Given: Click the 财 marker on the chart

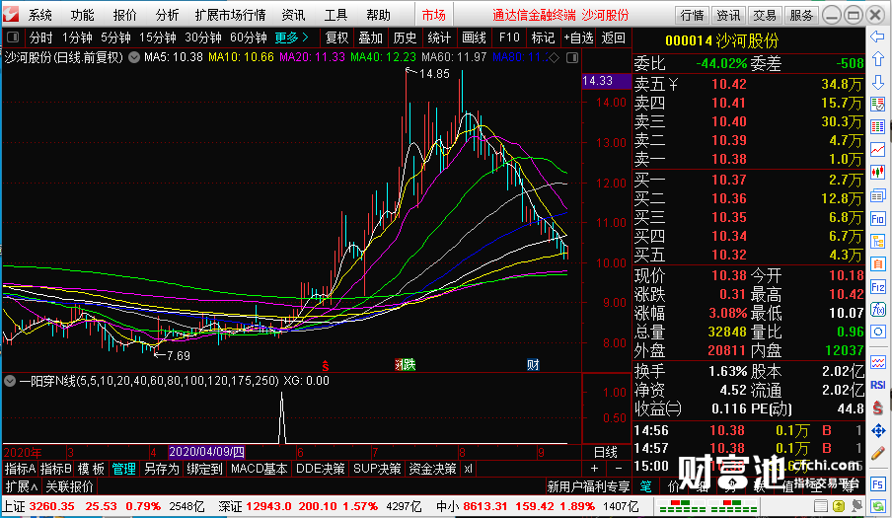Looking at the screenshot, I should 533,365.
